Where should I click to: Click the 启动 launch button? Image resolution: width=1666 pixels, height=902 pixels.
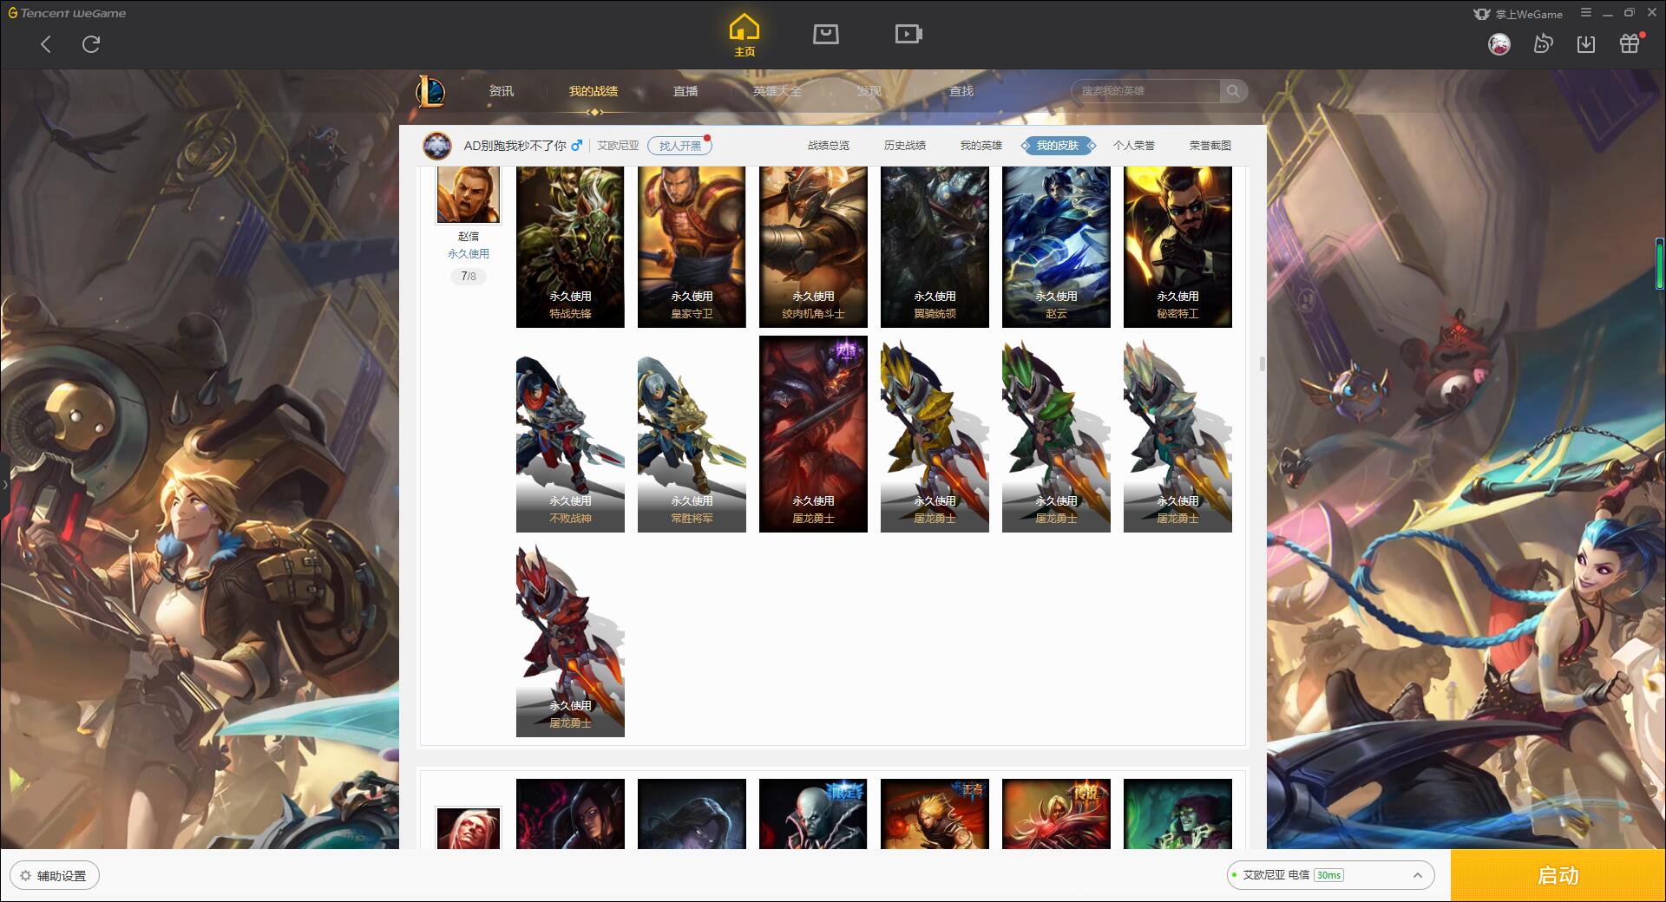pyautogui.click(x=1558, y=875)
